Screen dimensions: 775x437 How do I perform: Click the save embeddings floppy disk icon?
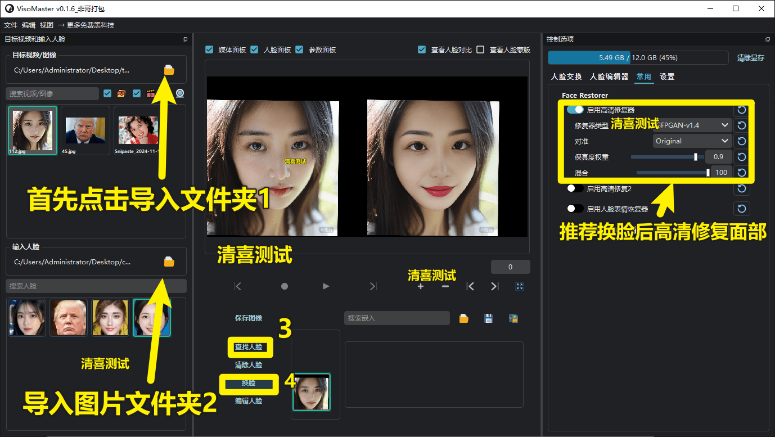[489, 318]
